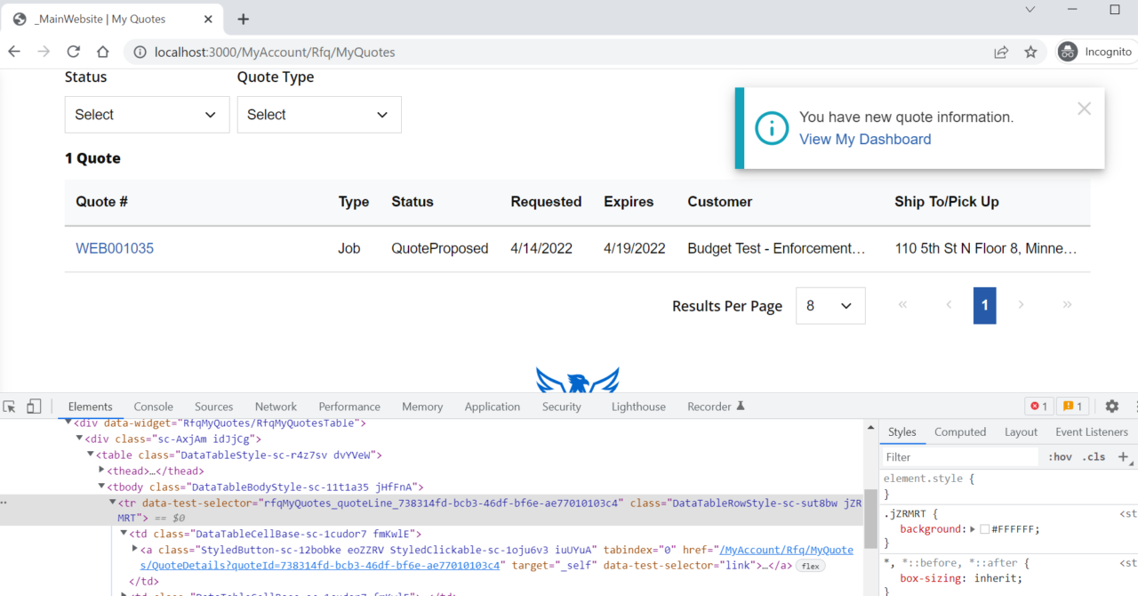Switch to the Elements panel
This screenshot has width=1138, height=596.
tap(91, 407)
